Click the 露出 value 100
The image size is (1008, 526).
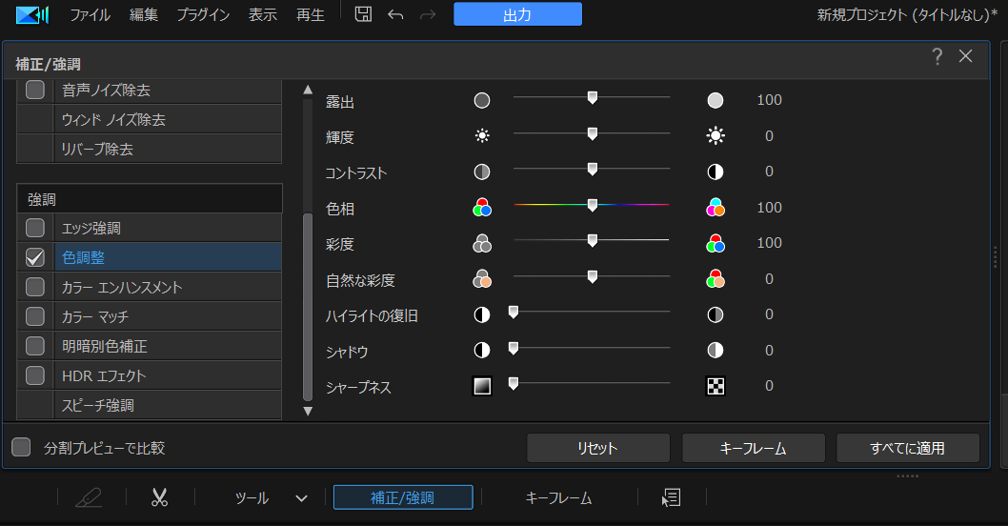769,100
